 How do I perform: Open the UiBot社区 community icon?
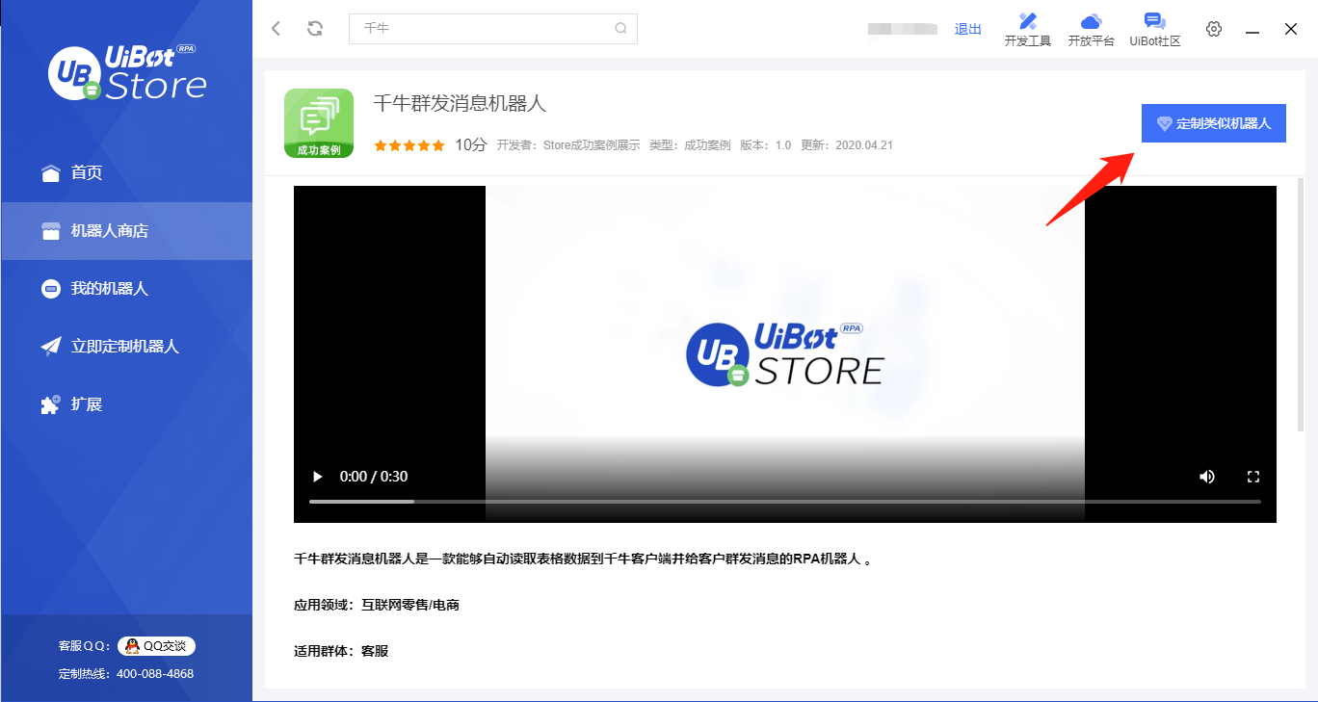click(1154, 27)
